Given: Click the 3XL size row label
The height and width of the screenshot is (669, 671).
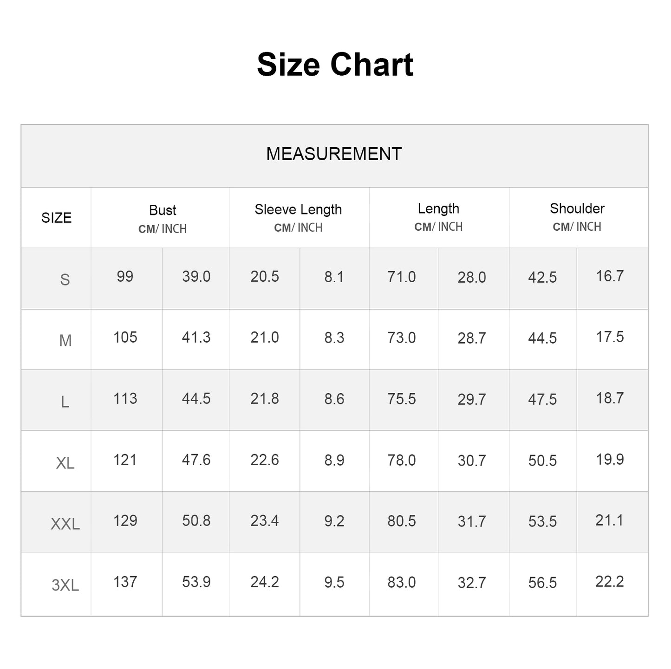Looking at the screenshot, I should coord(65,585).
